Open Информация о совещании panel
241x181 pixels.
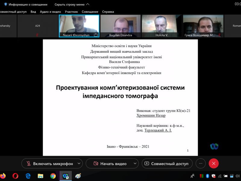pyautogui.click(x=25, y=5)
